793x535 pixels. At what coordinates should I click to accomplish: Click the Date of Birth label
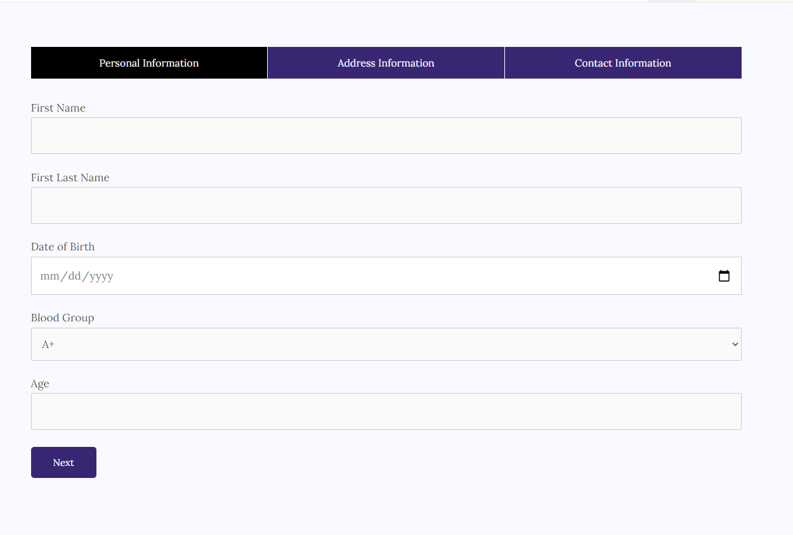coord(62,247)
